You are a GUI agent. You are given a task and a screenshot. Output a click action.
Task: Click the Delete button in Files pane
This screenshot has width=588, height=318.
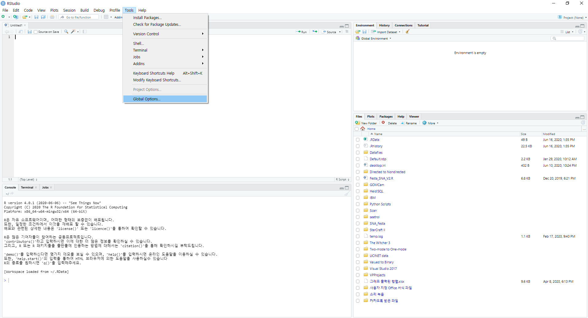click(x=389, y=123)
